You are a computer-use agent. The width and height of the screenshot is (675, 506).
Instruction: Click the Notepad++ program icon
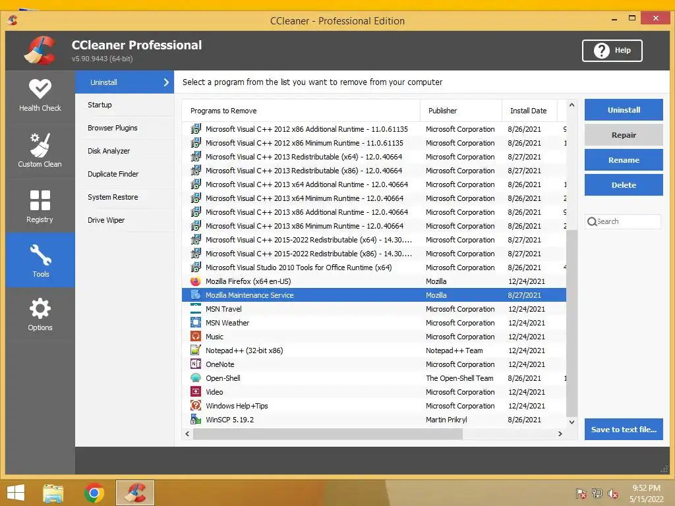tap(195, 351)
